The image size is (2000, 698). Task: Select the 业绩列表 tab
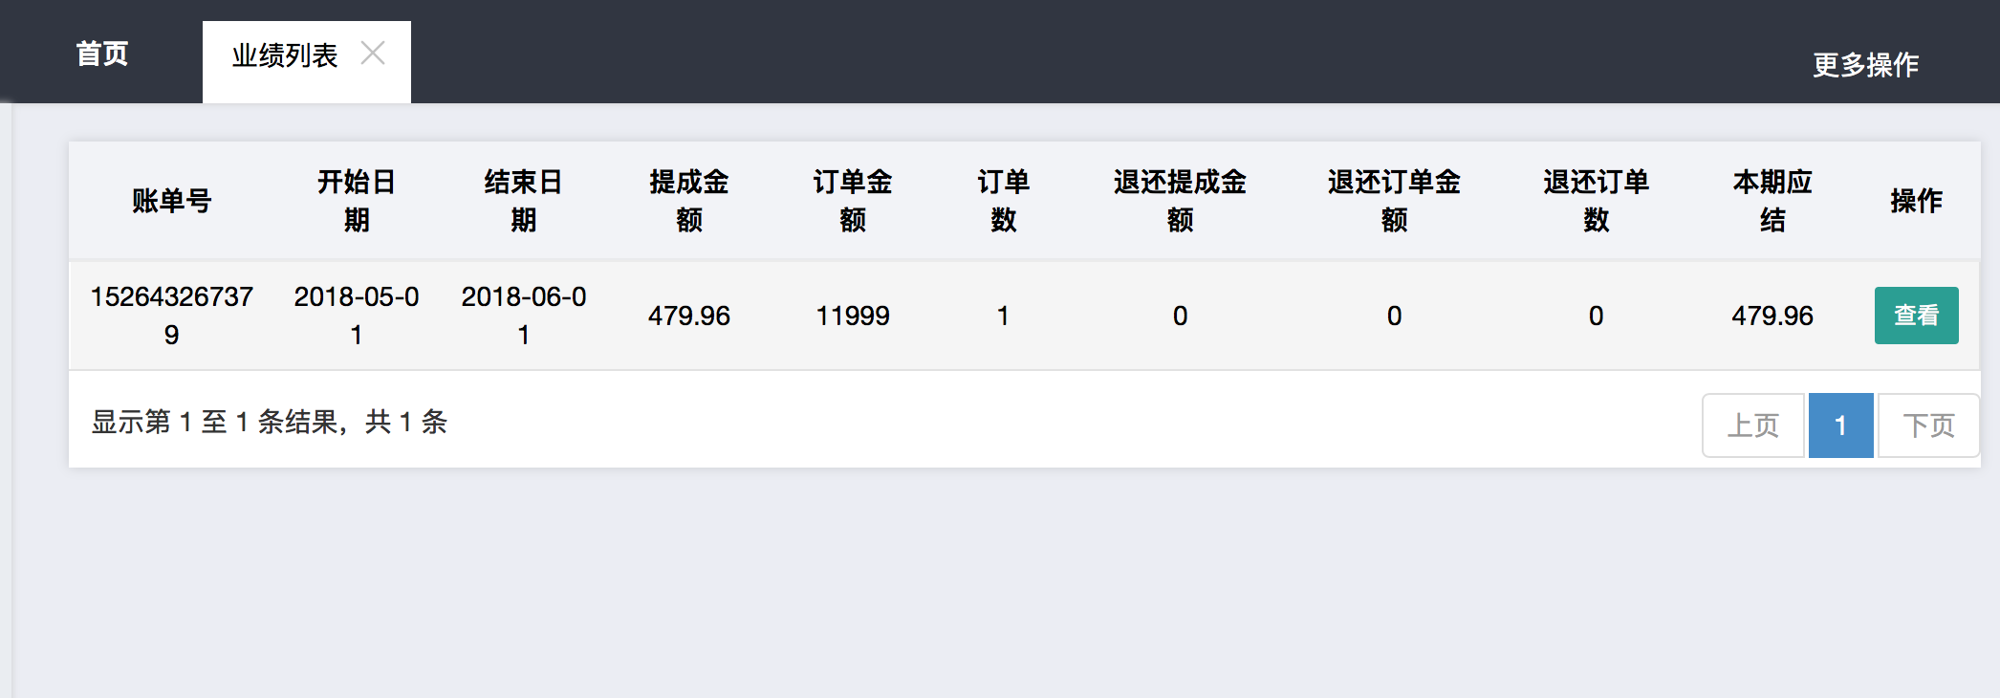pos(284,56)
